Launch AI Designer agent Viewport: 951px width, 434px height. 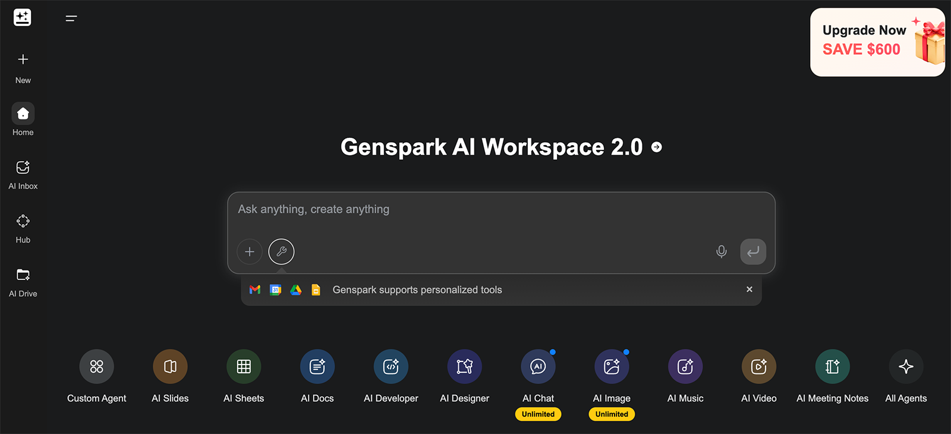(x=465, y=376)
